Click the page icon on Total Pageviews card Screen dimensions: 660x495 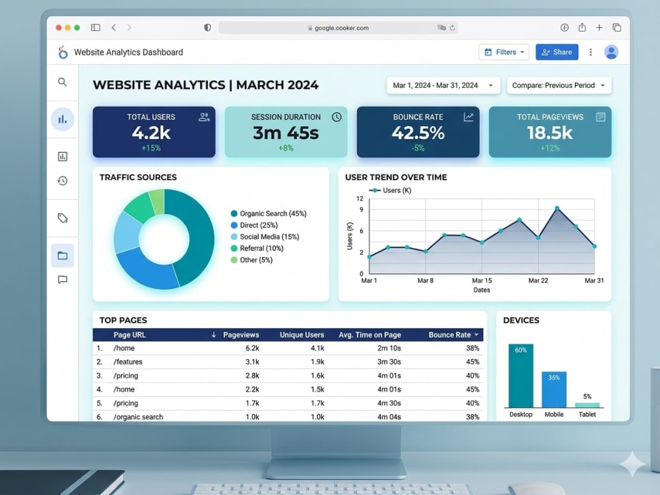[601, 117]
